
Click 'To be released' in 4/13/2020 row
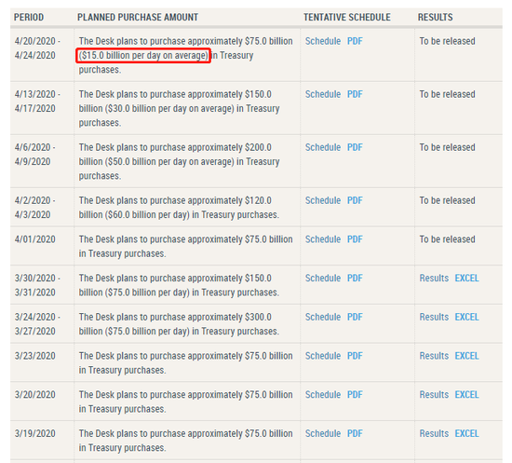coord(447,94)
